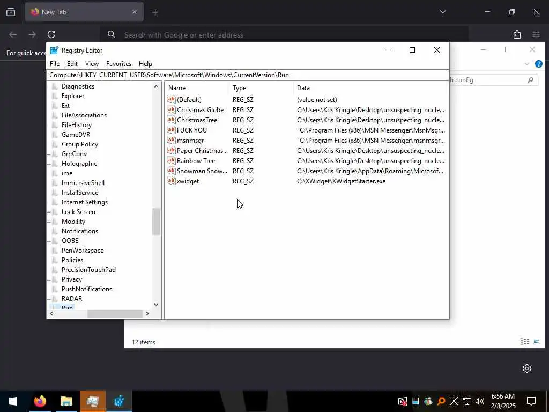Open the volume control in system tray
549x412 pixels.
(x=480, y=401)
